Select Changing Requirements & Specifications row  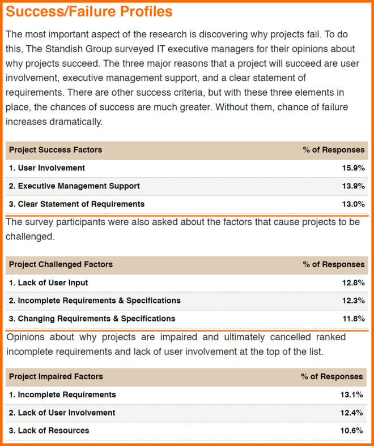pyautogui.click(x=187, y=319)
